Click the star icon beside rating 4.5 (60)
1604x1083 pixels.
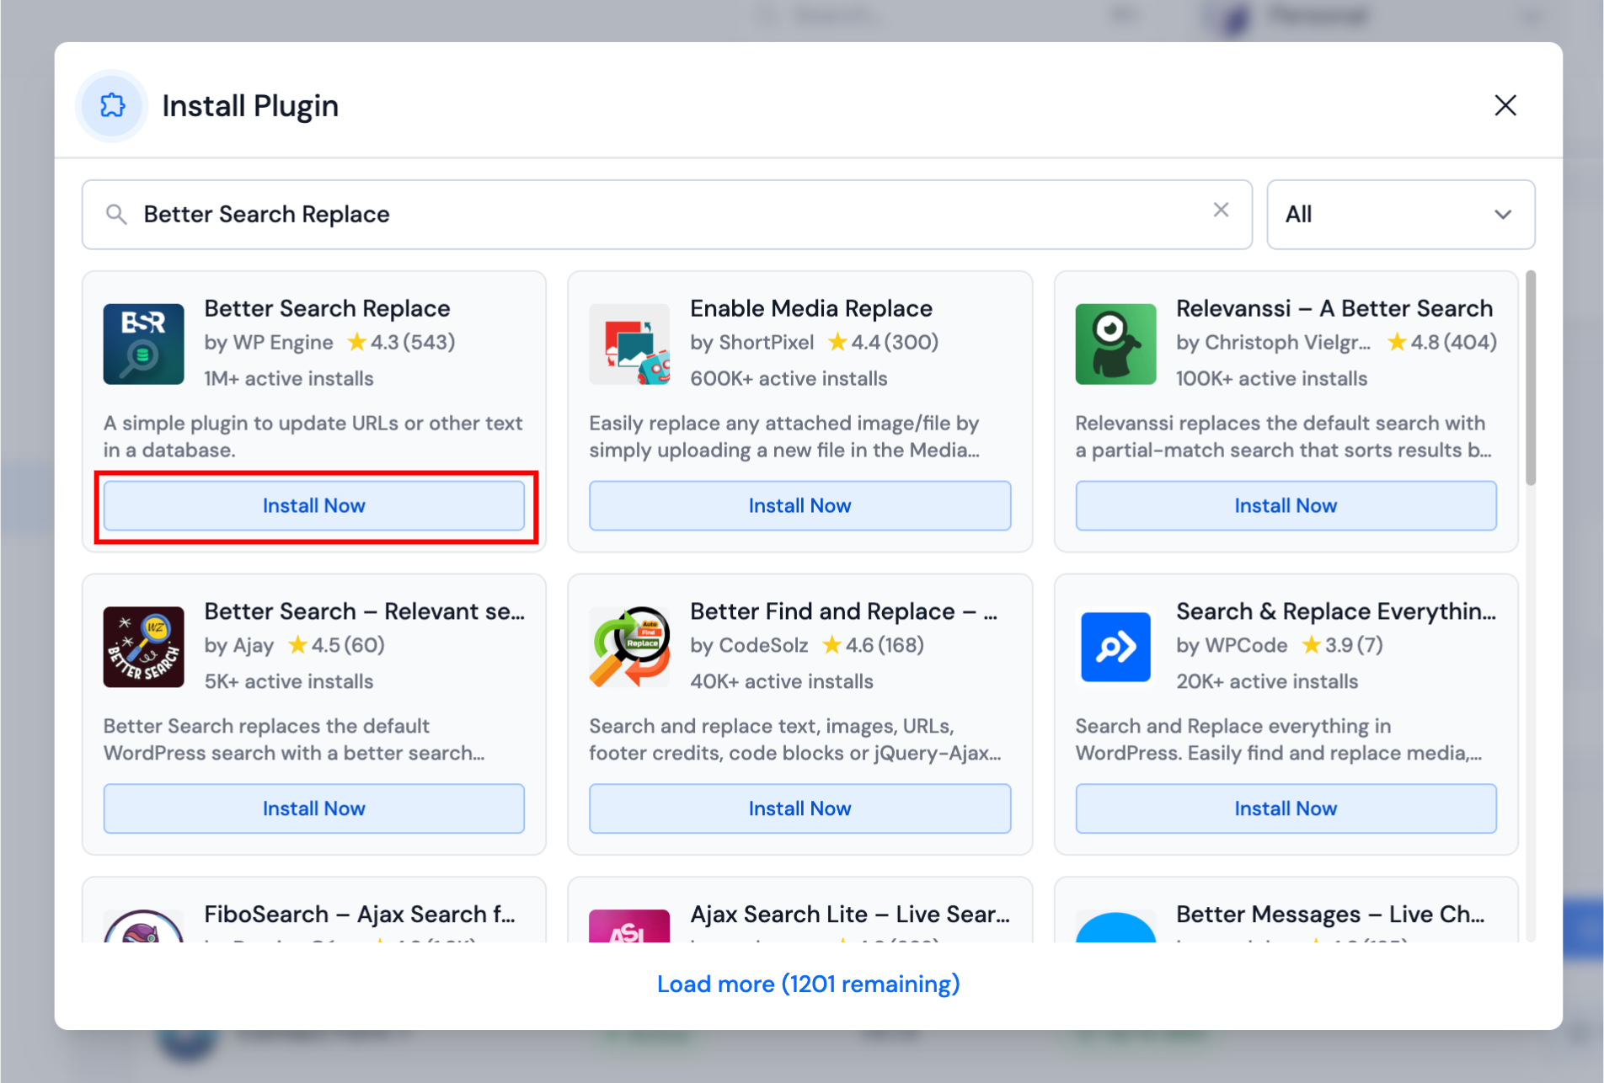(297, 645)
